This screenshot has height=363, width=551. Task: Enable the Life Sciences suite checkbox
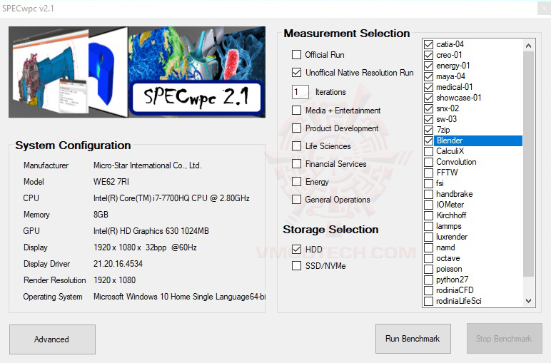tap(296, 146)
